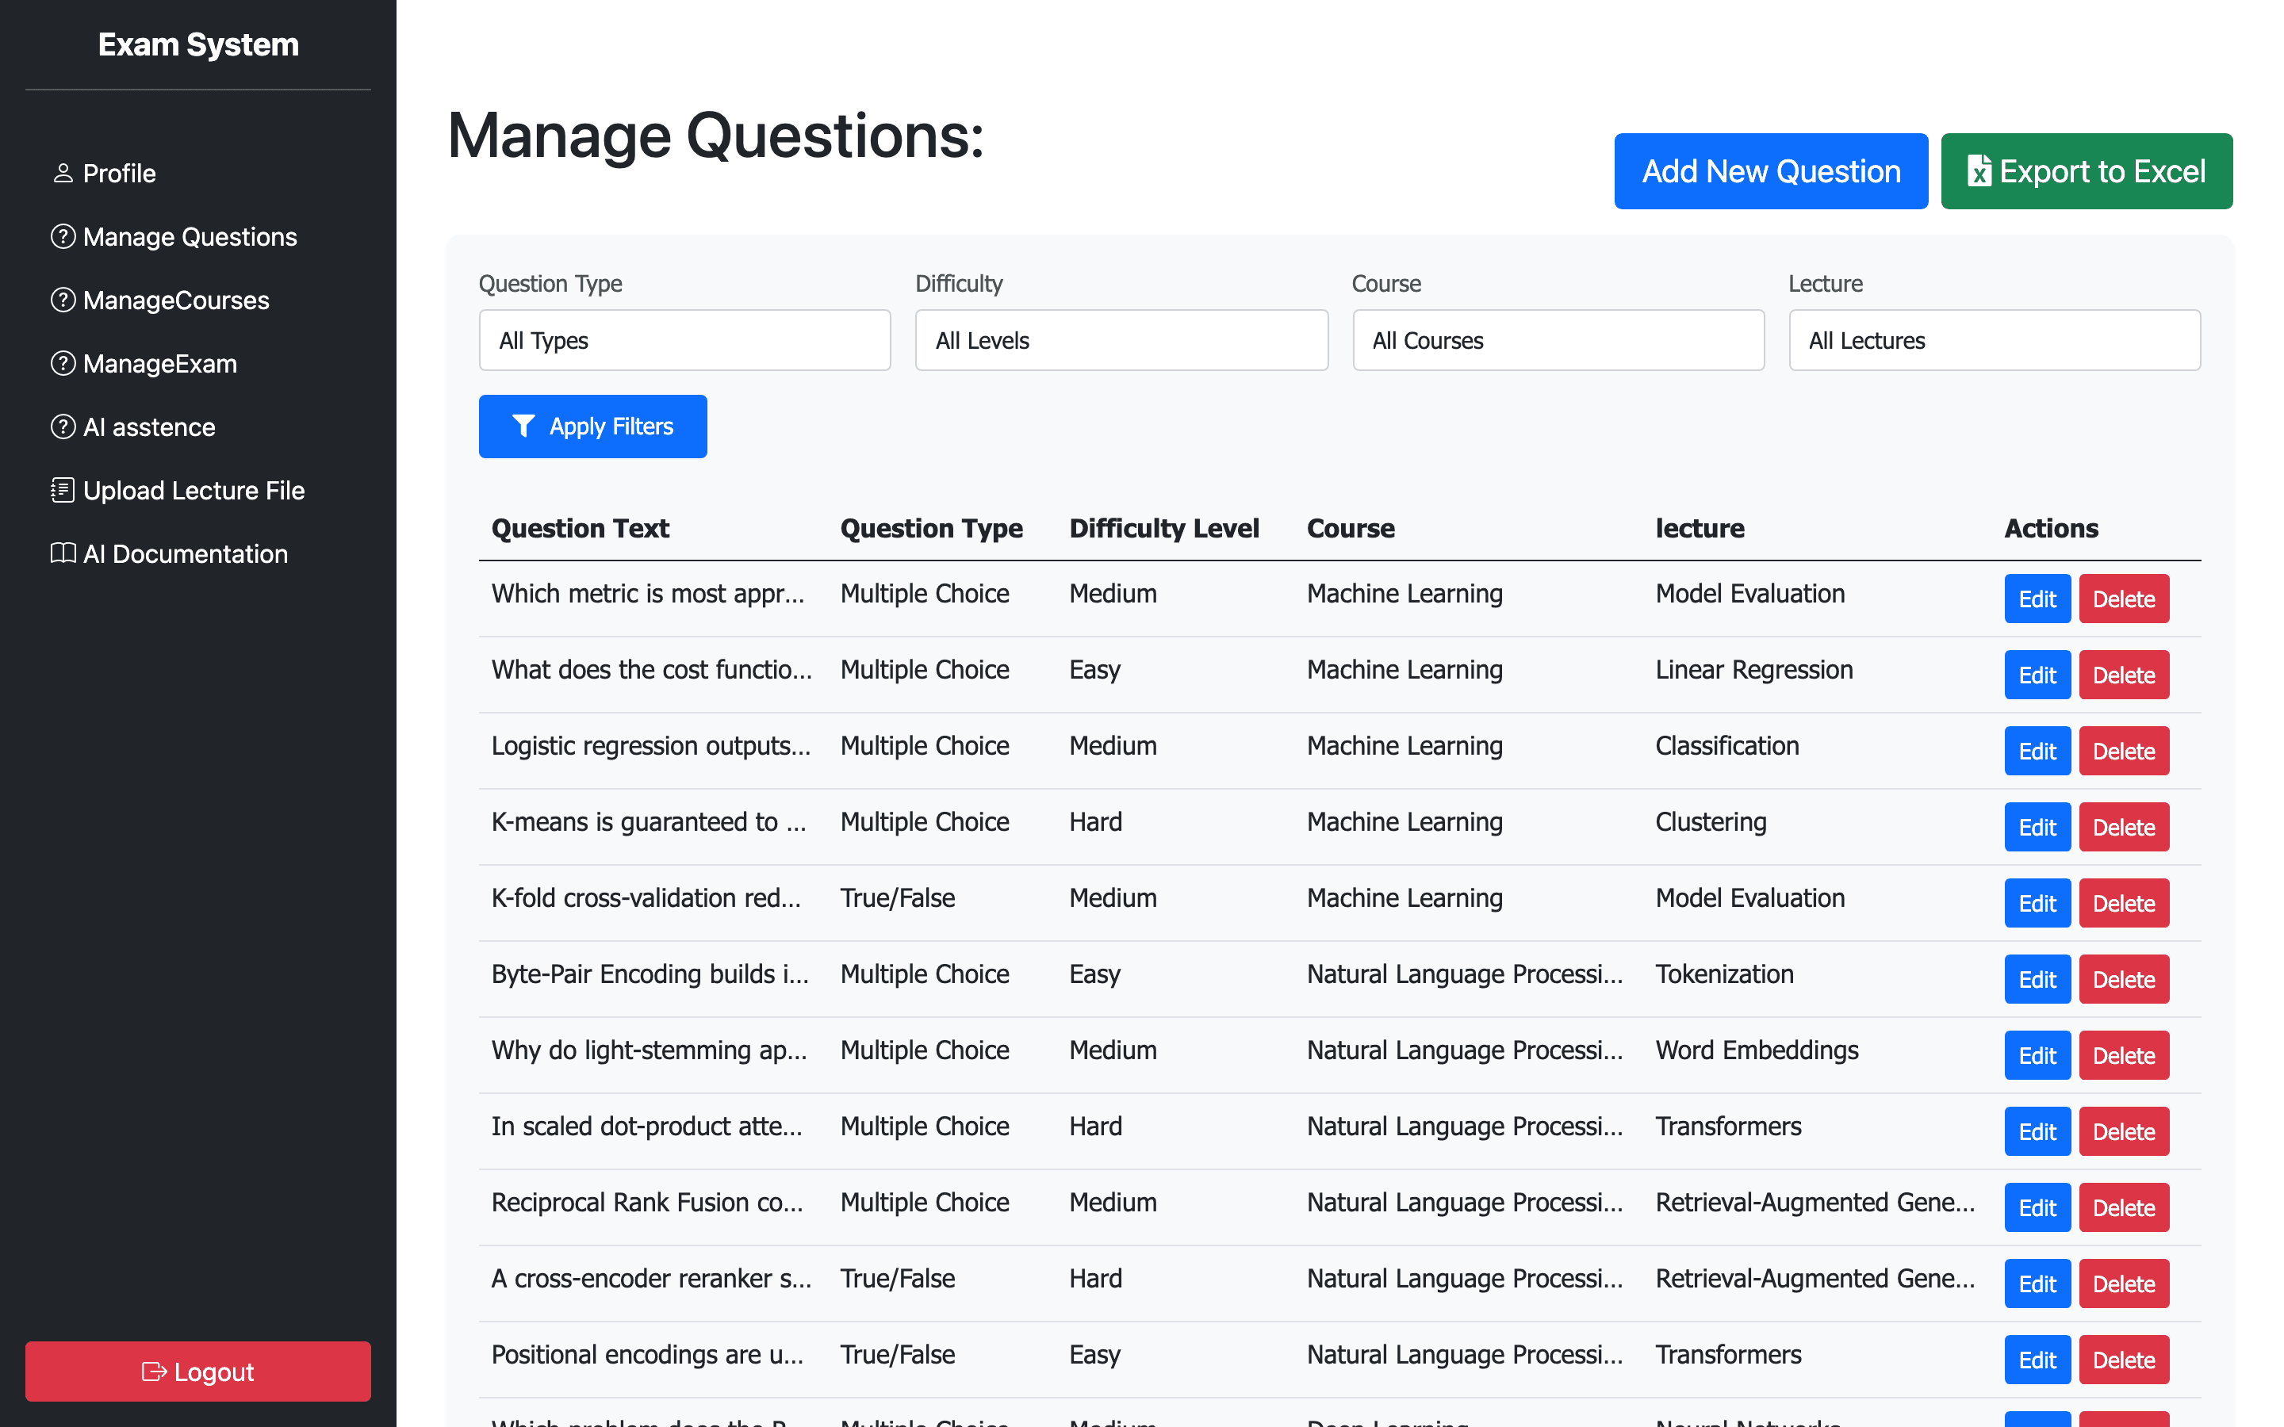This screenshot has width=2284, height=1427.
Task: Expand the All Lectures dropdown
Action: 1995,340
